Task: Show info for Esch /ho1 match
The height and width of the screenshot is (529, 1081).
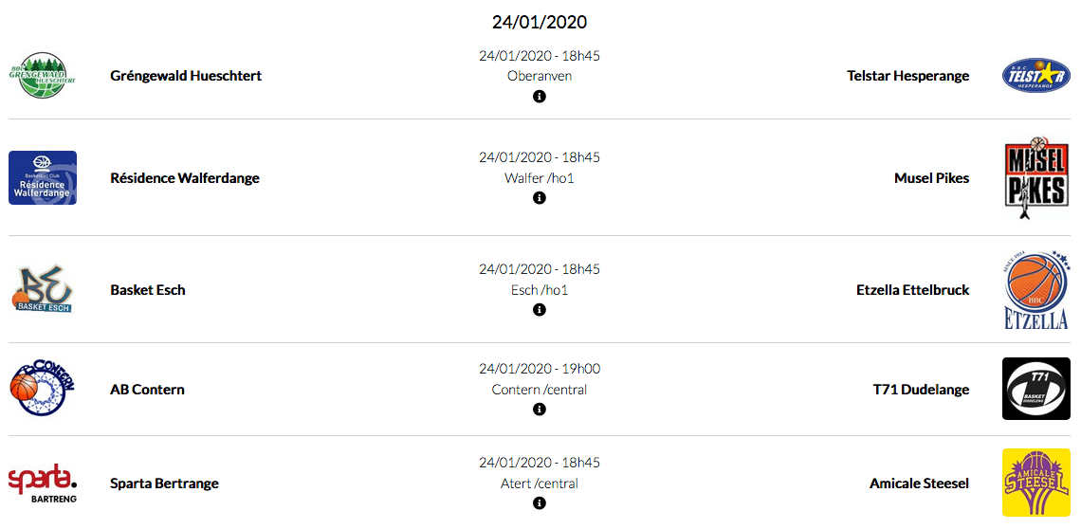Action: 540,310
